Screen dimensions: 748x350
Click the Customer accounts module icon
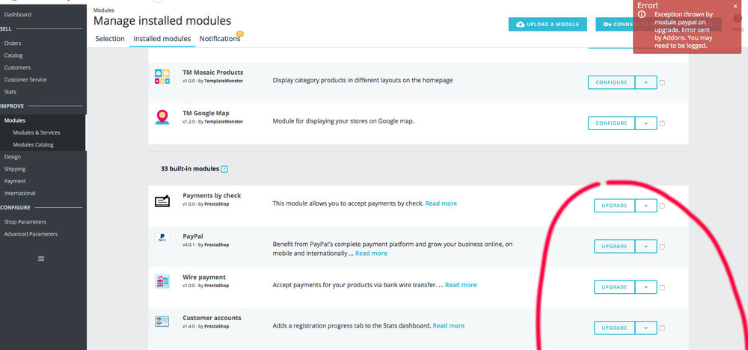click(162, 322)
